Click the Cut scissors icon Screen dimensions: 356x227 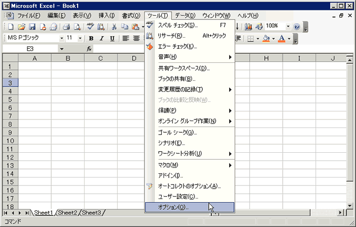point(114,27)
